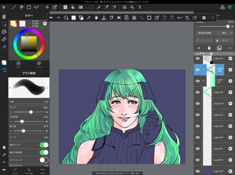The image size is (235, 175).
Task: Click the Undo arrow in floating toolbar
Action: (51, 18)
